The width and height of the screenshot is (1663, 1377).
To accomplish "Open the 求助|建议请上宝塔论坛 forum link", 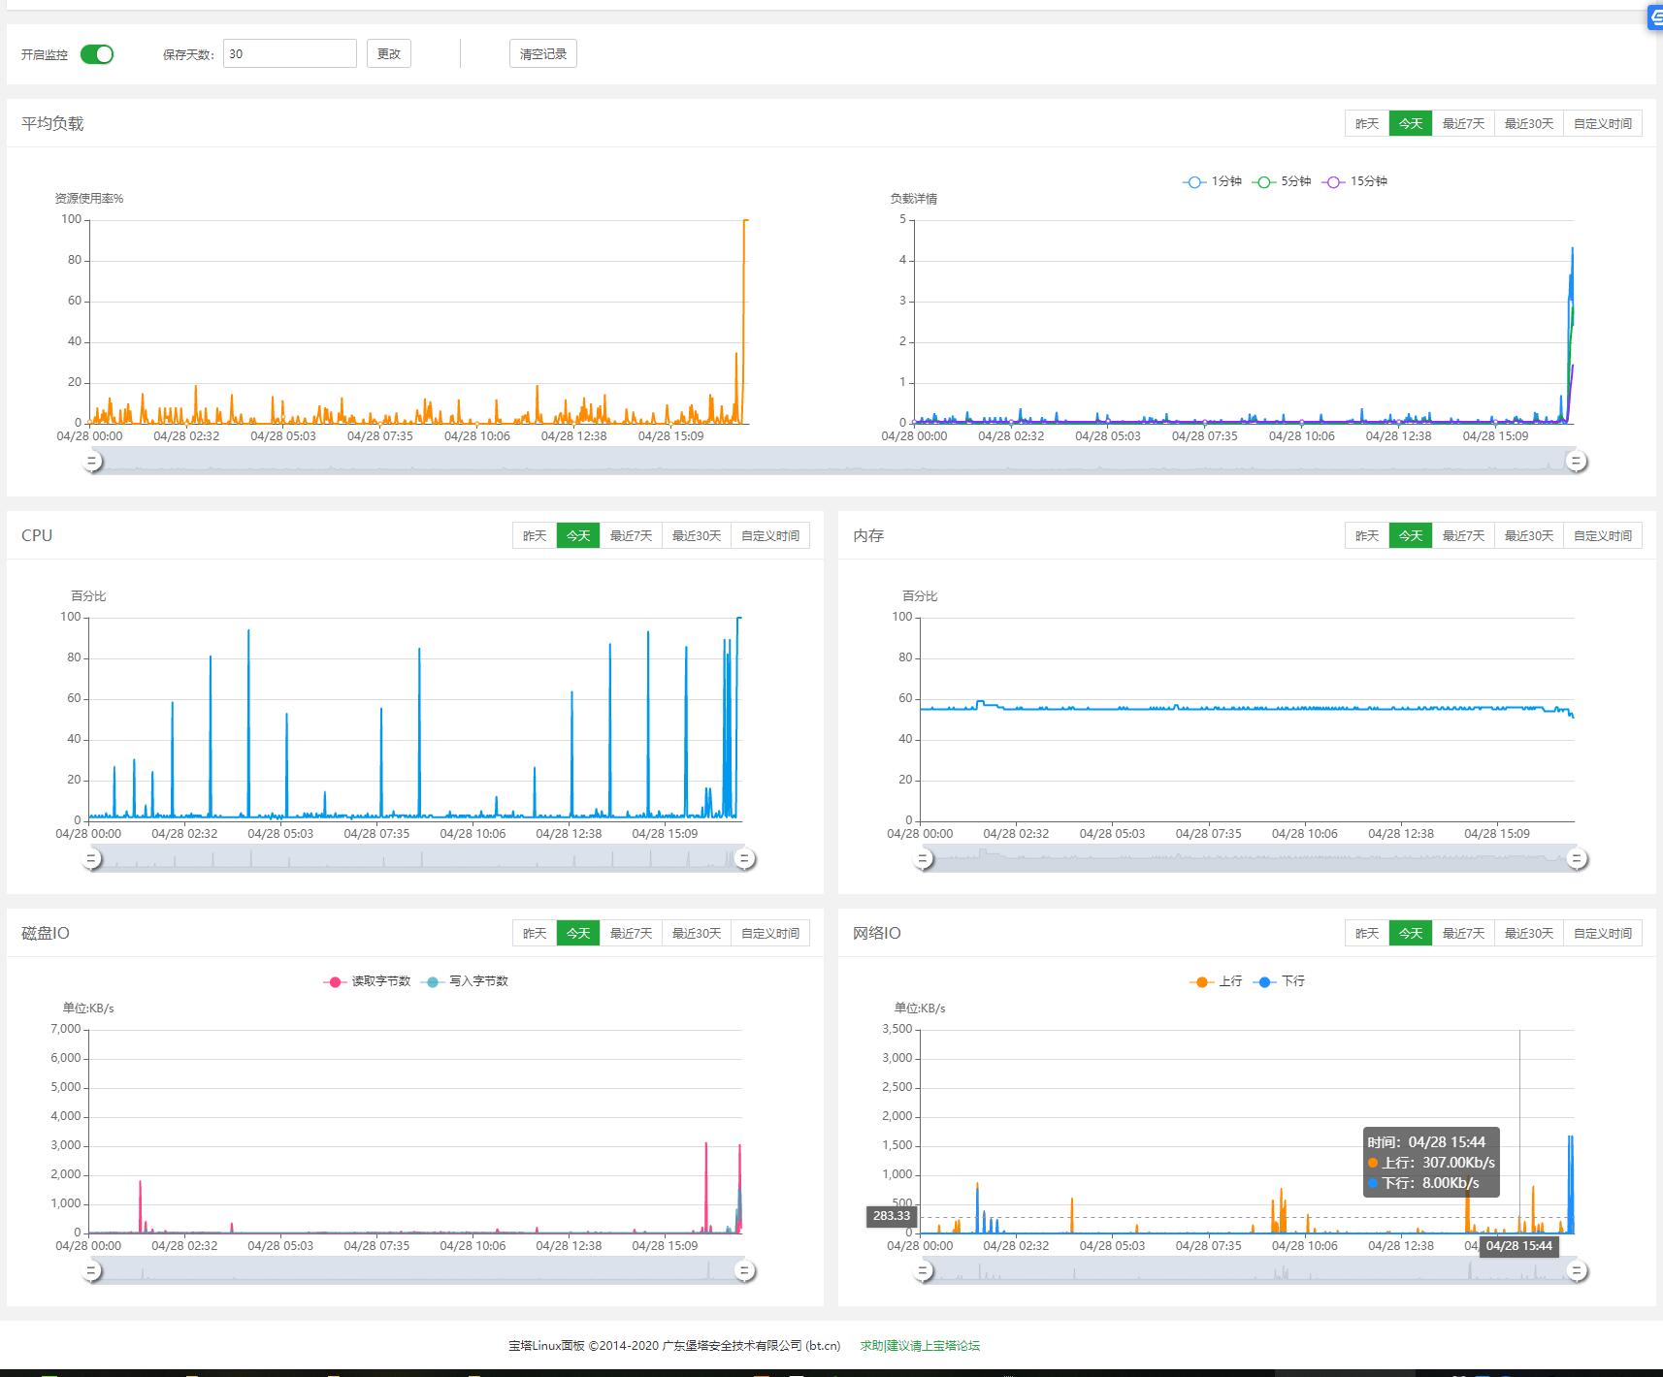I will (x=920, y=1346).
